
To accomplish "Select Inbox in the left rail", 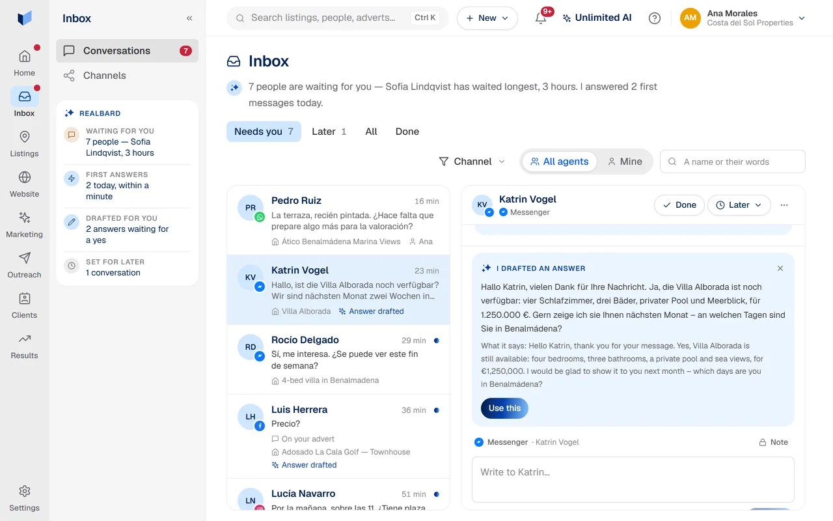I will pyautogui.click(x=24, y=103).
